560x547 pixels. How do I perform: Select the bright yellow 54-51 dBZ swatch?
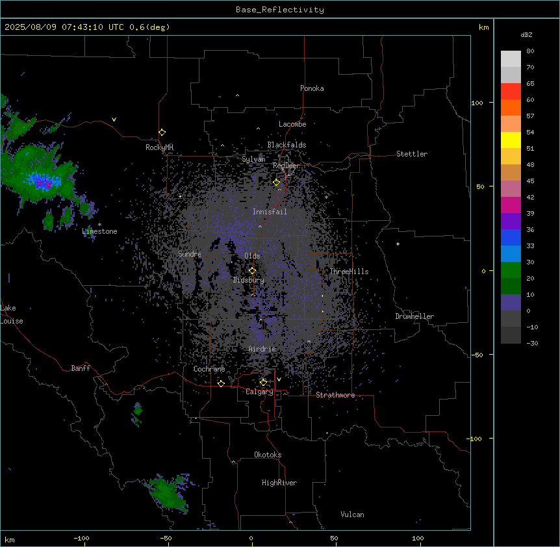pos(511,140)
